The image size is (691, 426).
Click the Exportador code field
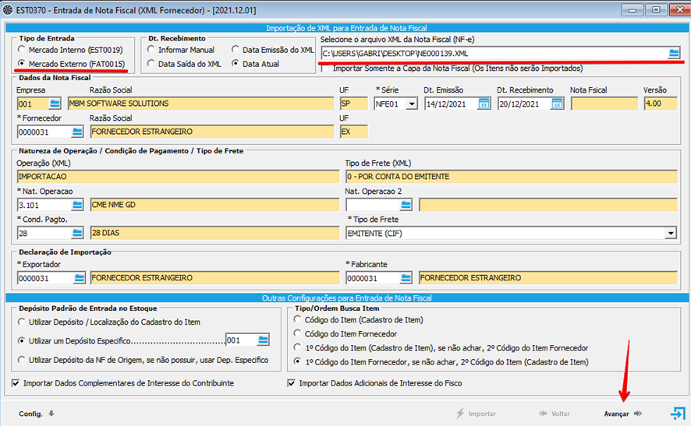pyautogui.click(x=45, y=278)
